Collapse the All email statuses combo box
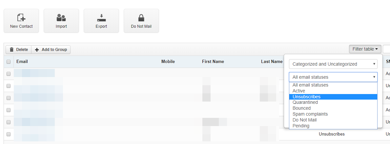This screenshot has width=390, height=144. [333, 77]
